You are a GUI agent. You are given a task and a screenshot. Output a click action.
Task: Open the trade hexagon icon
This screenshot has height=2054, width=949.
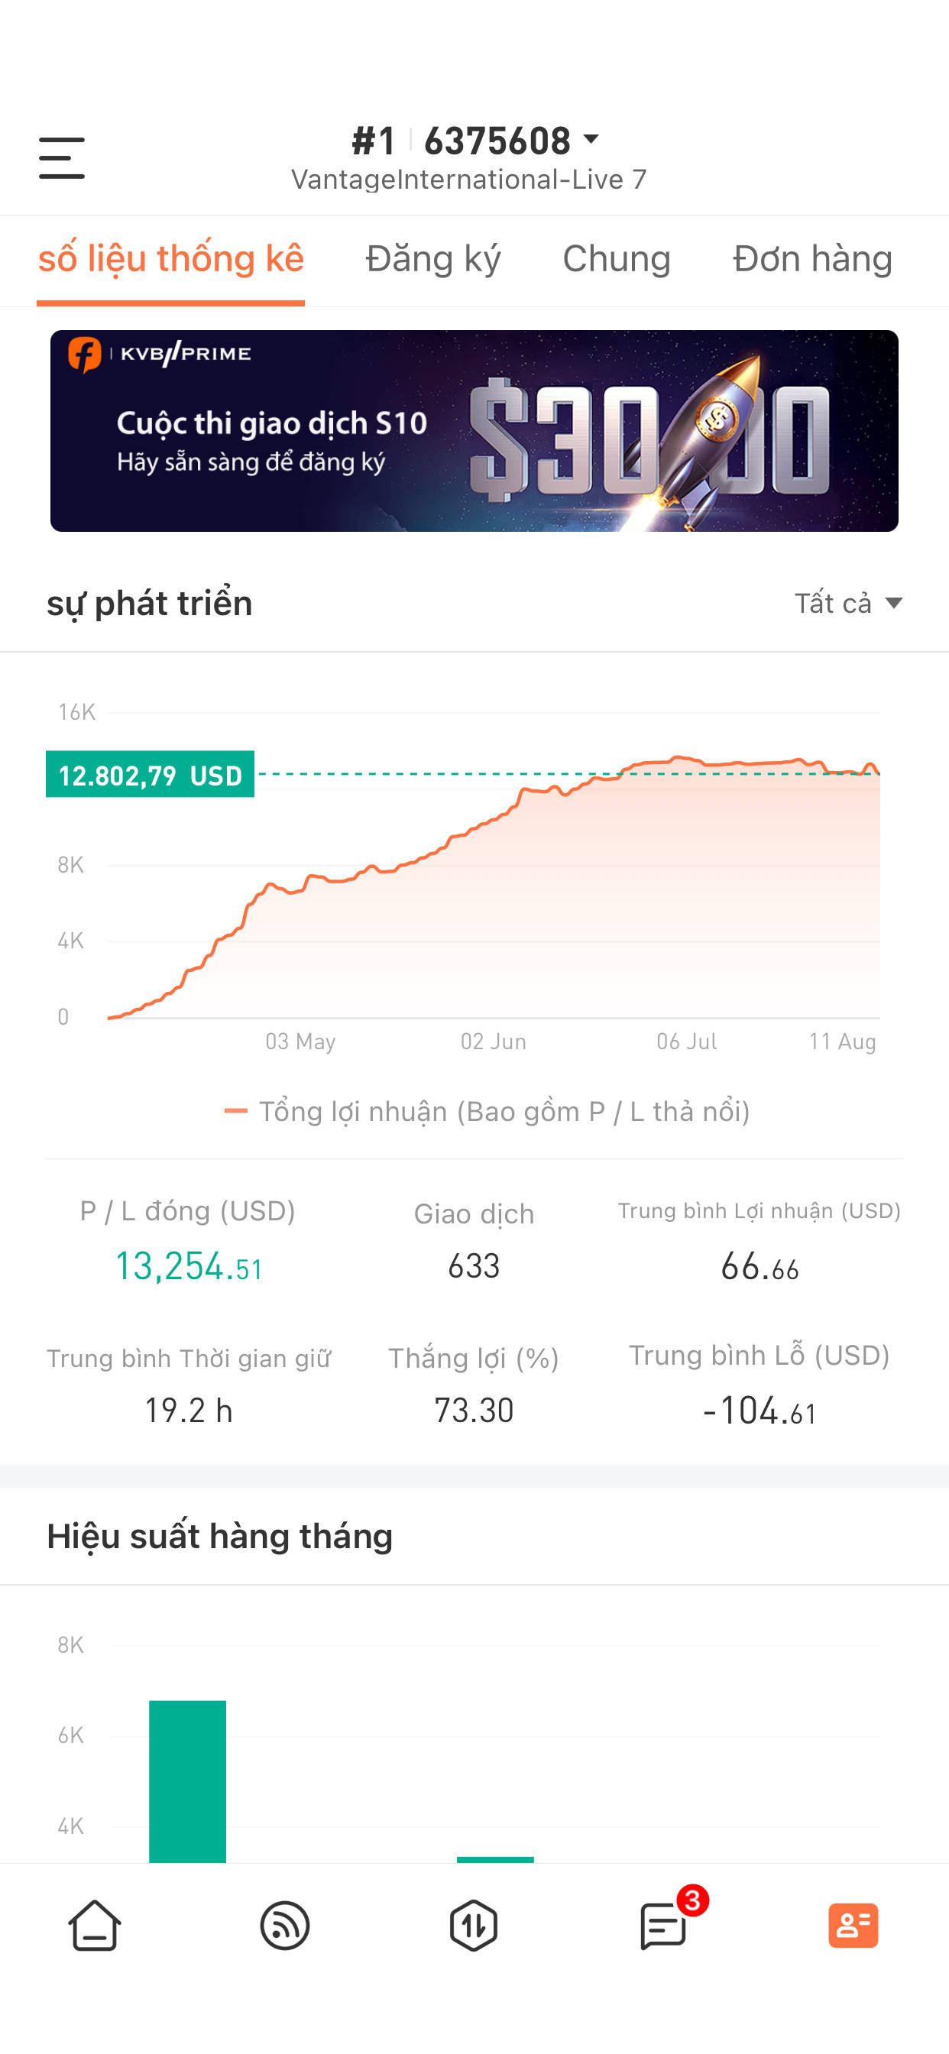(474, 1926)
